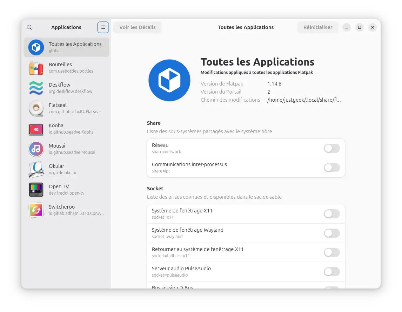The image size is (402, 312).
Task: Click the Share section heading
Action: tap(154, 123)
